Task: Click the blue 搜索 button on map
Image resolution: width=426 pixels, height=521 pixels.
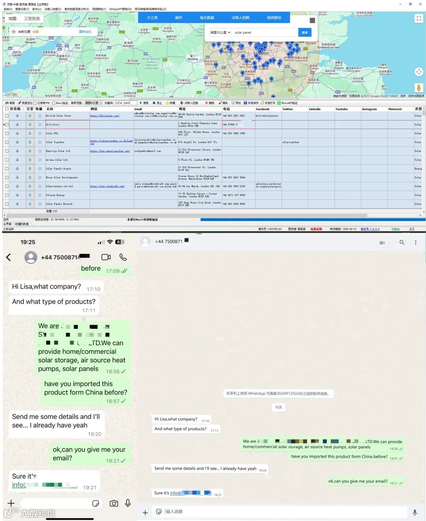Action: (305, 33)
